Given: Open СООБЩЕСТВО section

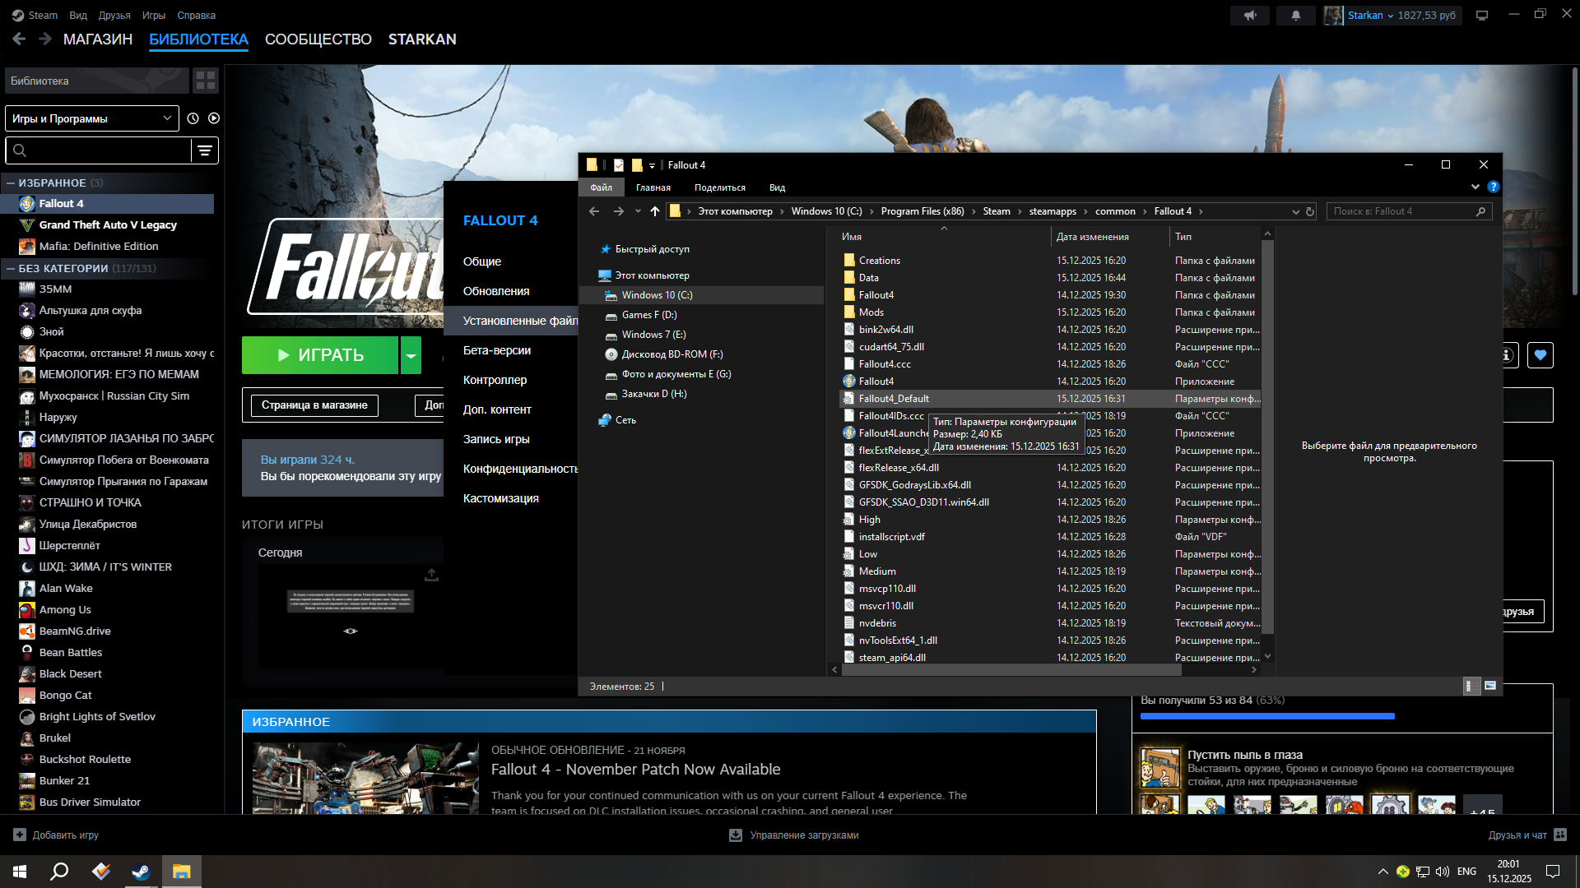Looking at the screenshot, I should 318,39.
